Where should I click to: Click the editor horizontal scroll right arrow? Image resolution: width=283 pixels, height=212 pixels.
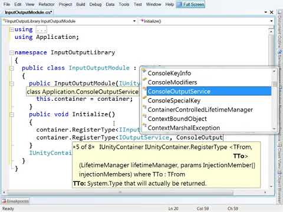[265, 192]
